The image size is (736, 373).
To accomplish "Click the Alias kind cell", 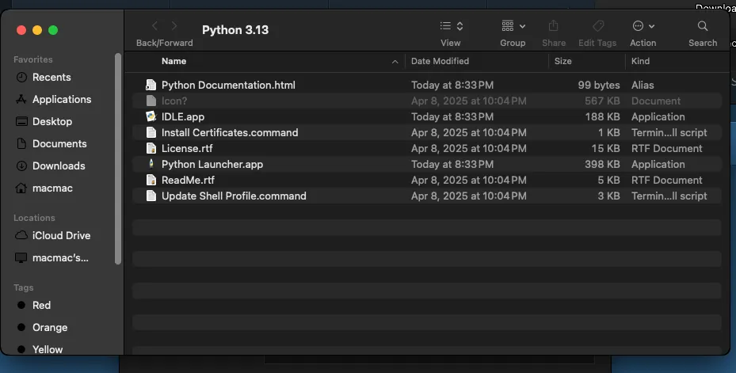I will 643,85.
